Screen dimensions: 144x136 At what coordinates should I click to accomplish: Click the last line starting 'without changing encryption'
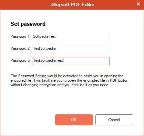(60, 85)
